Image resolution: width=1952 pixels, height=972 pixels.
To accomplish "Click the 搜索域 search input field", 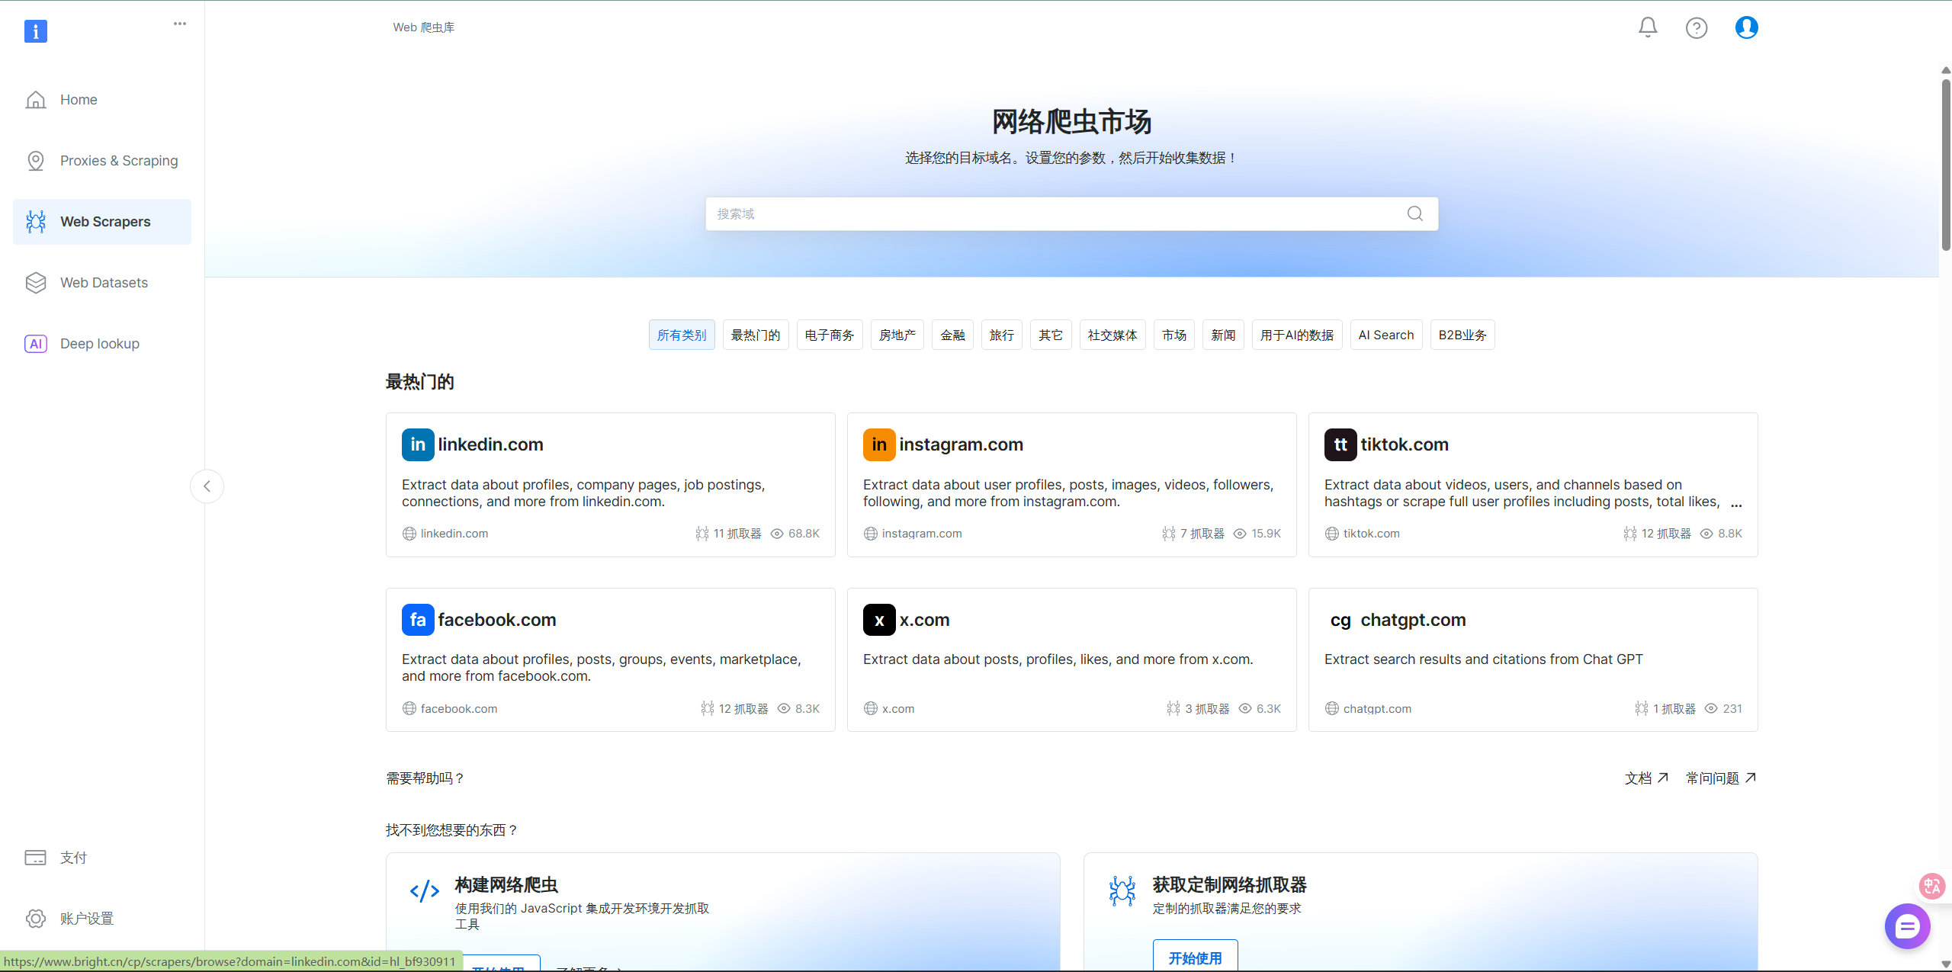I will coord(1052,214).
